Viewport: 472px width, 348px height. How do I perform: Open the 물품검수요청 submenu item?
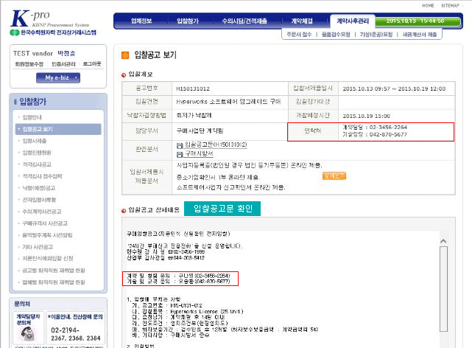click(336, 35)
